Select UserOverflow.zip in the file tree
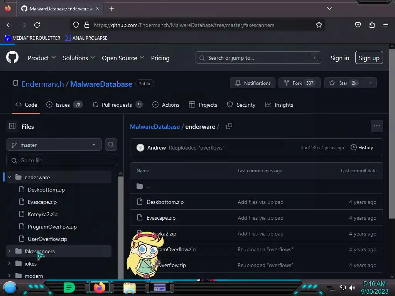395x296 pixels. point(47,239)
